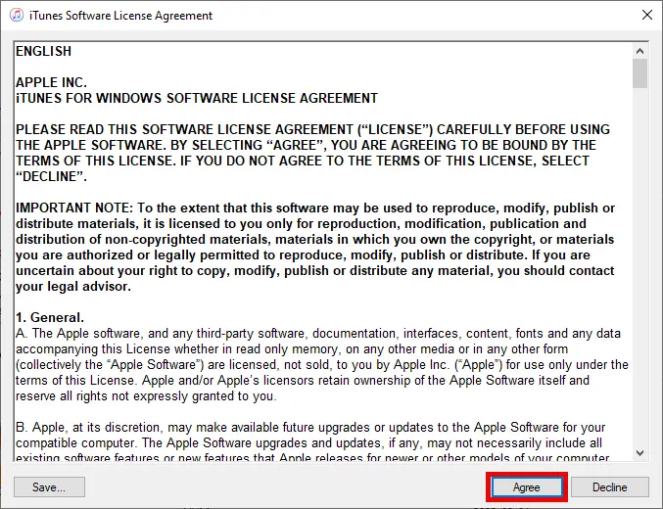The height and width of the screenshot is (509, 663).
Task: Click the '1. General.' section heading
Action: coord(50,317)
